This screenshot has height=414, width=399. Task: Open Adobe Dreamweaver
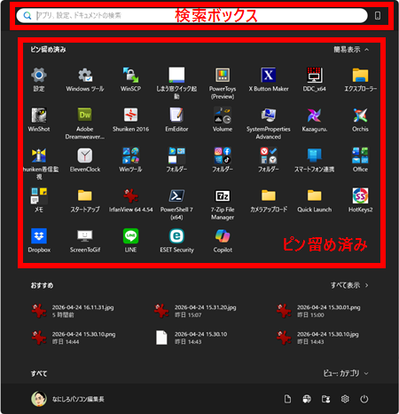85,123
